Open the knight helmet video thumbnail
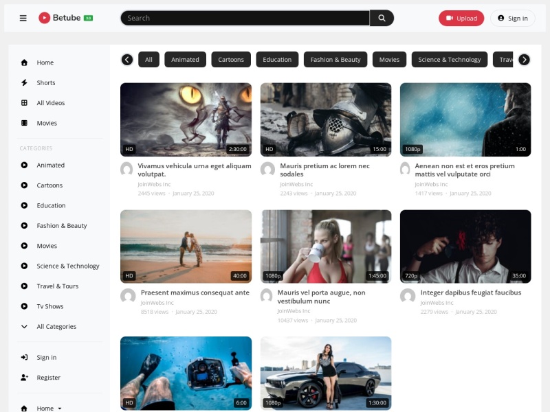The image size is (550, 412). point(326,119)
